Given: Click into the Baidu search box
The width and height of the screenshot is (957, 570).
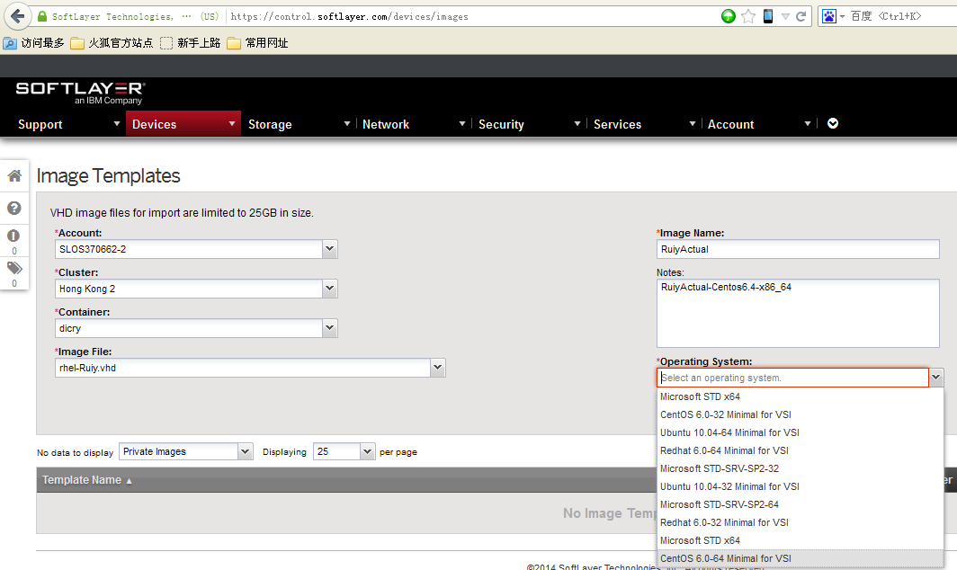Looking at the screenshot, I should tap(902, 16).
